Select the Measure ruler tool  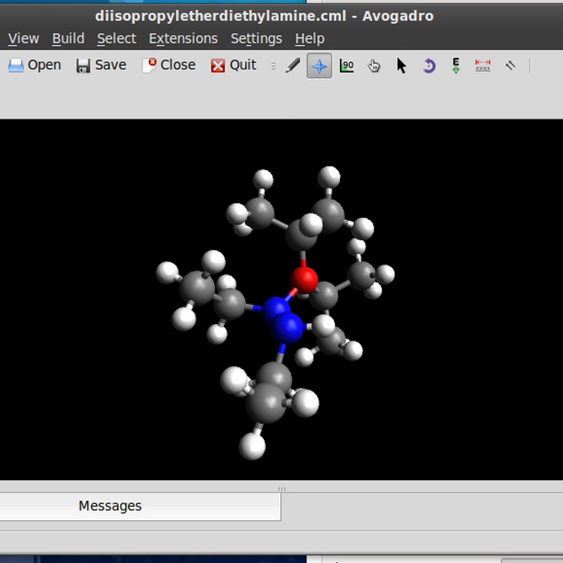pyautogui.click(x=483, y=65)
